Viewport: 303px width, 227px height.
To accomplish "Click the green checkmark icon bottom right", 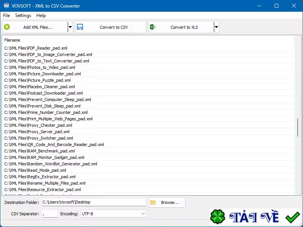I will pyautogui.click(x=292, y=217).
